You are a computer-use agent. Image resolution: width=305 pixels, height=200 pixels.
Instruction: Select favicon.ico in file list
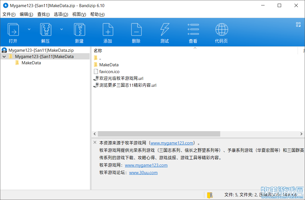coord(109,72)
